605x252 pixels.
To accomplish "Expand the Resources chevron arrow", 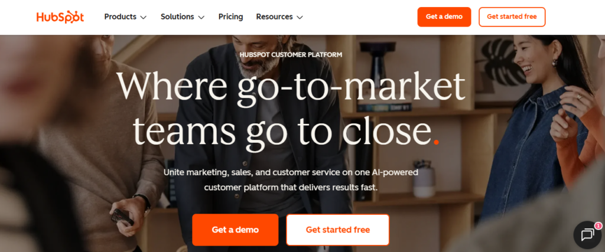I will [x=300, y=17].
